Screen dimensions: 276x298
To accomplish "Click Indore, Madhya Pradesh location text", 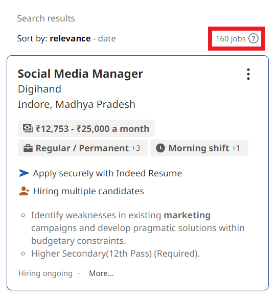I will point(77,104).
